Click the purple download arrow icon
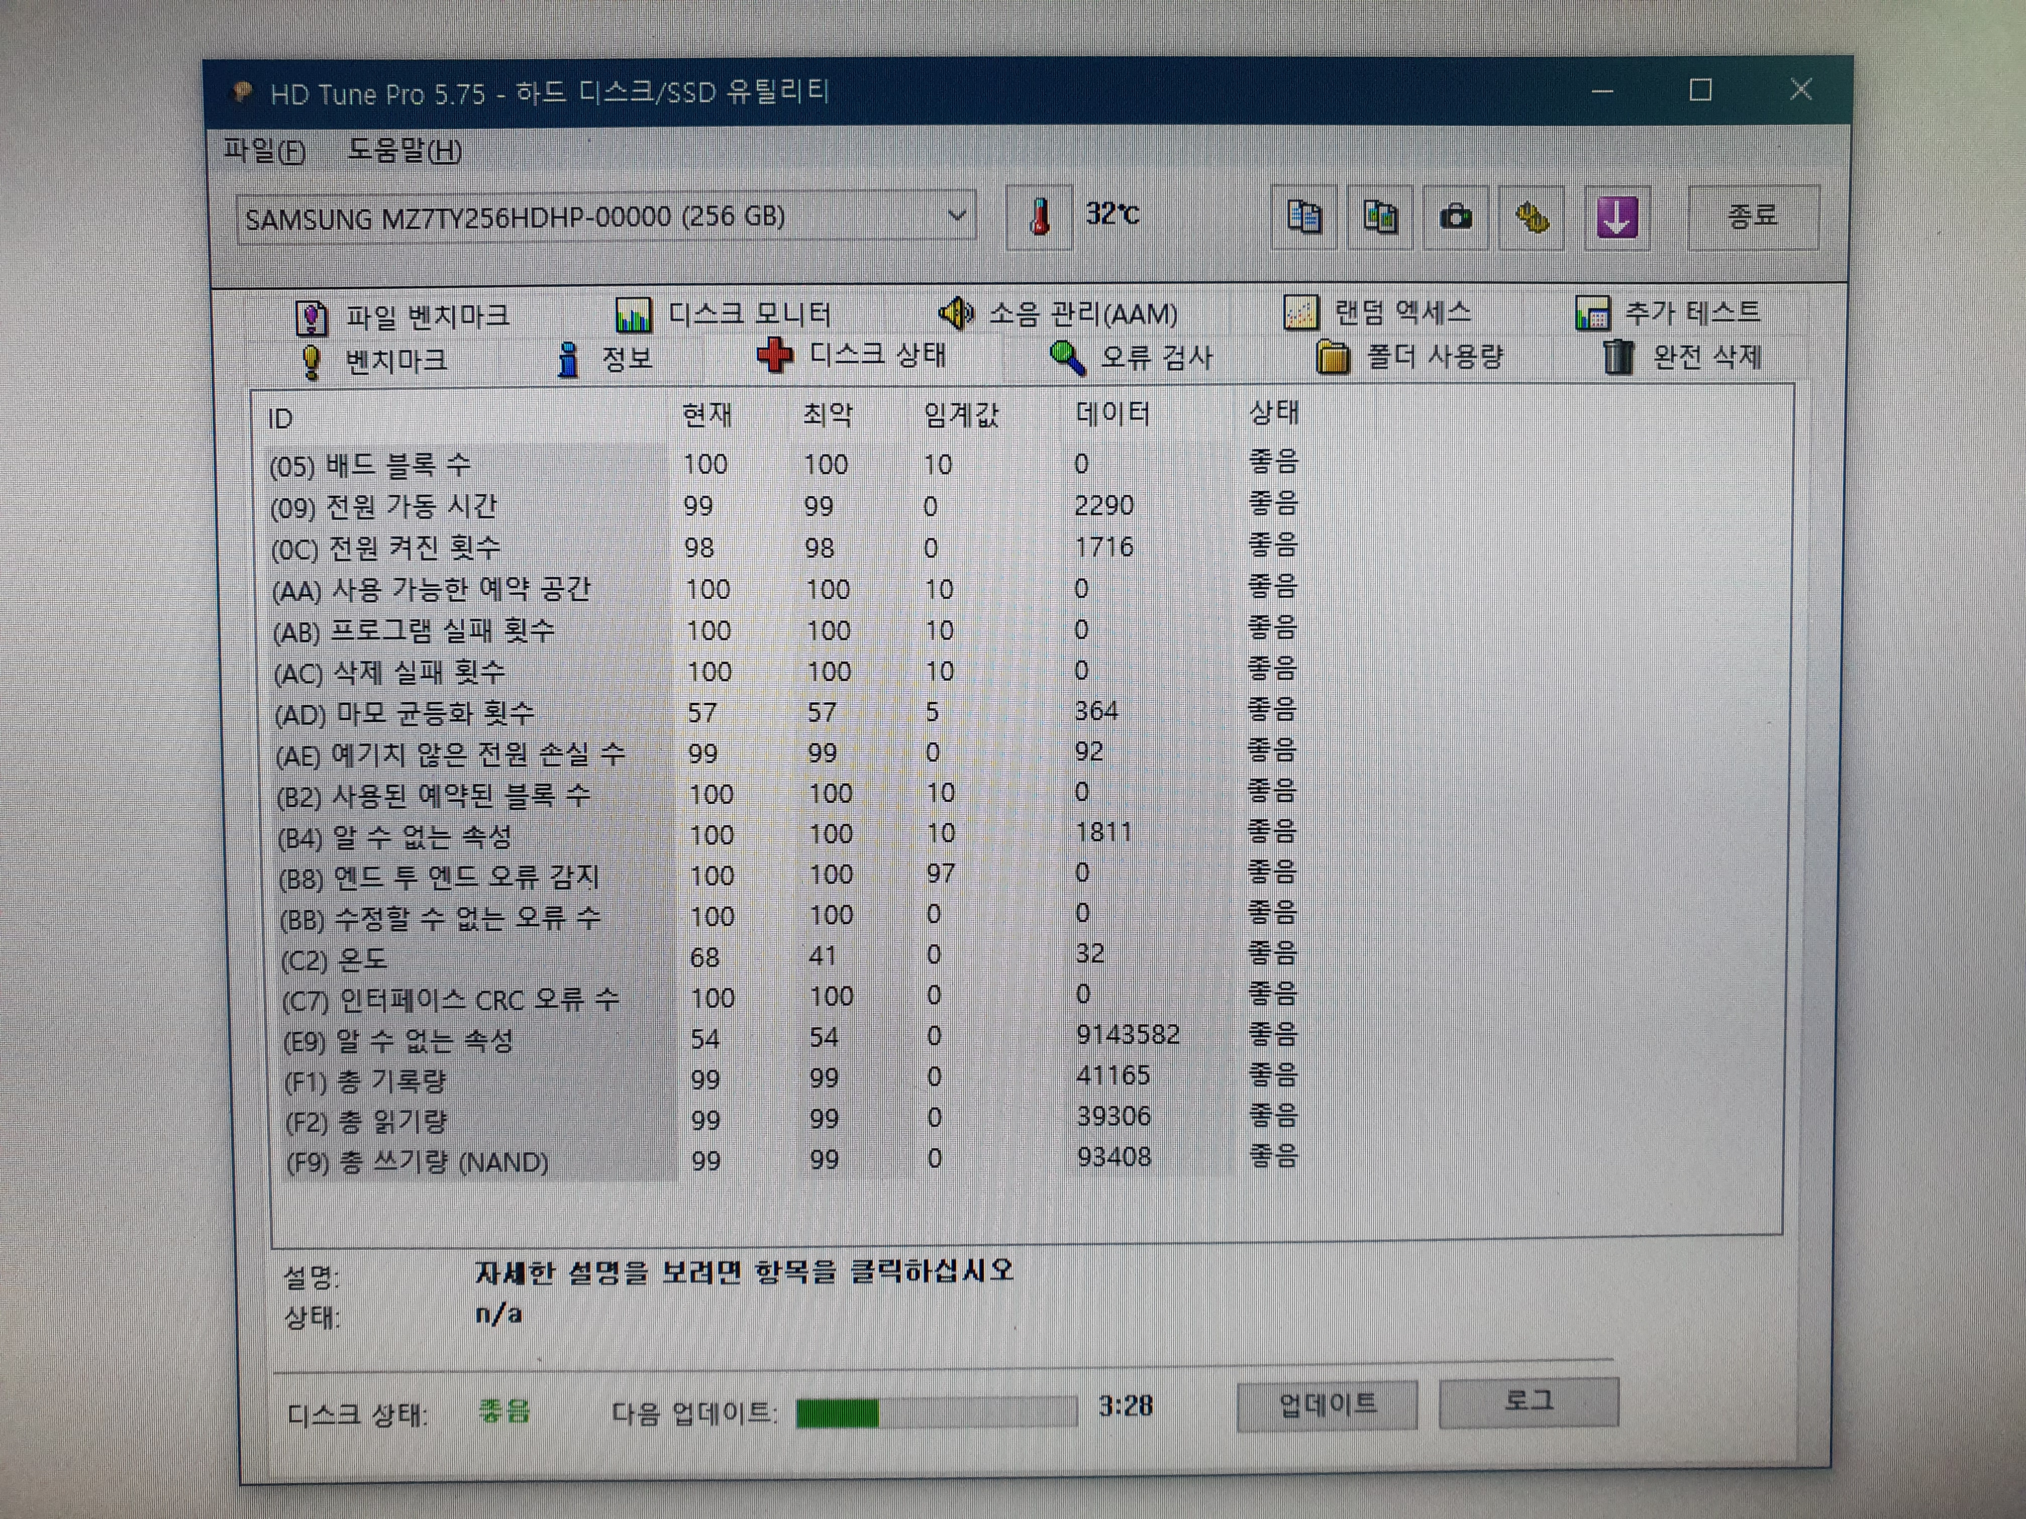Viewport: 2026px width, 1519px height. (x=1617, y=217)
